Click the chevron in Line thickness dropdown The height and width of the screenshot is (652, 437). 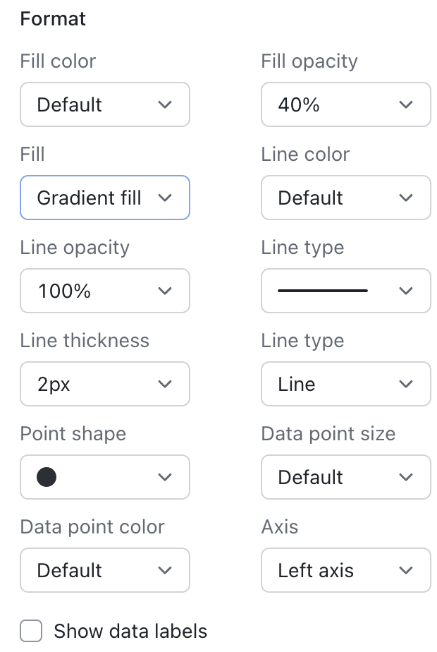[x=165, y=384]
